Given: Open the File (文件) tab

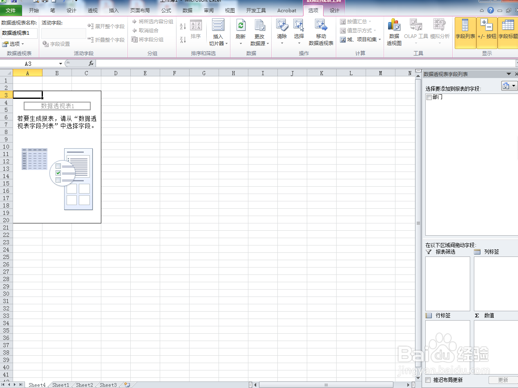Looking at the screenshot, I should (11, 11).
